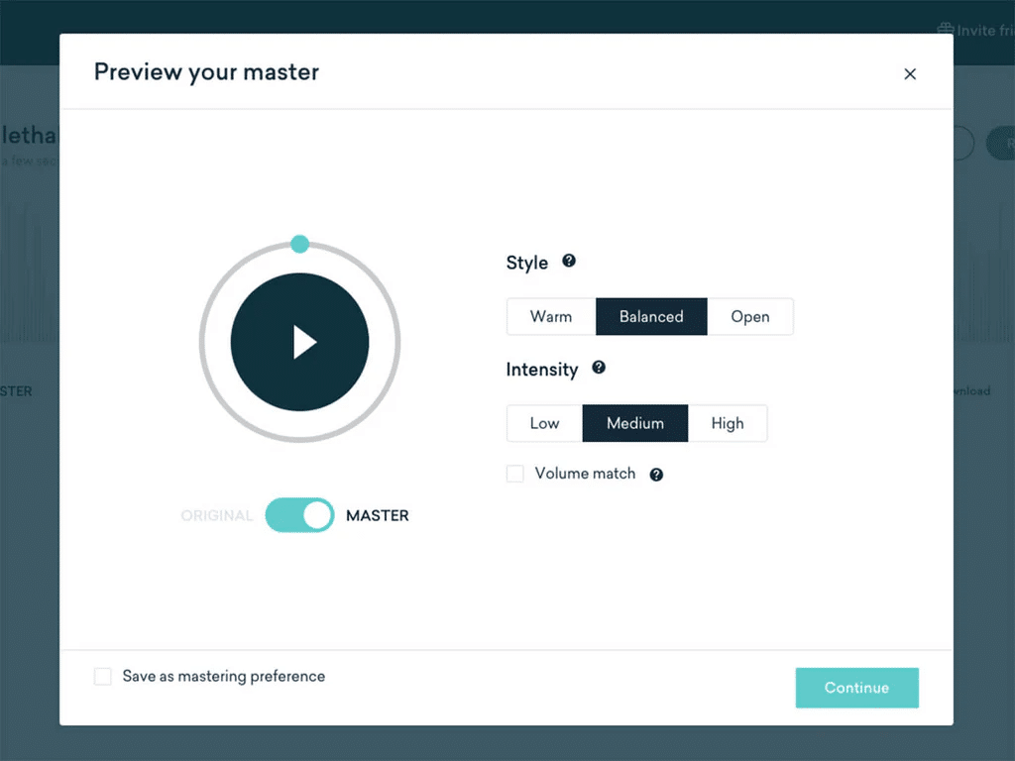Close the Preview your master dialog
The image size is (1015, 761).
(x=910, y=73)
